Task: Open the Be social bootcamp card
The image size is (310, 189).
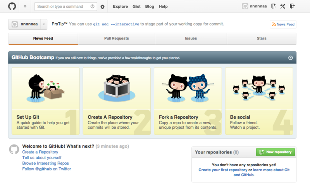Action: (259, 101)
